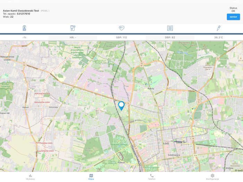The width and height of the screenshot is (243, 182).
Task: Open the Konfiguracja tab
Action: tap(212, 177)
